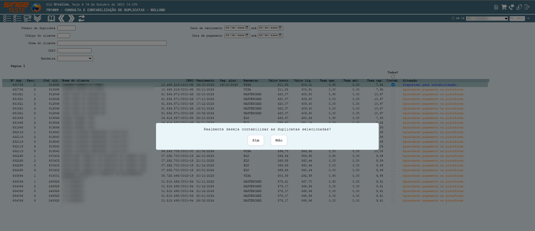The width and height of the screenshot is (535, 231).
Task: Click the CNPJ input field
Action: (x=75, y=51)
